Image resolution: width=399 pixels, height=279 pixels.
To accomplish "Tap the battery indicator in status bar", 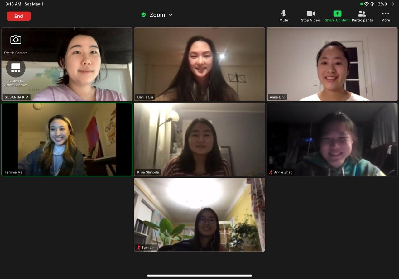I will 389,4.
